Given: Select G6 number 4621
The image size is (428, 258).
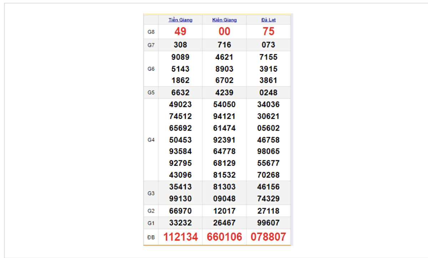Looking at the screenshot, I should (224, 57).
